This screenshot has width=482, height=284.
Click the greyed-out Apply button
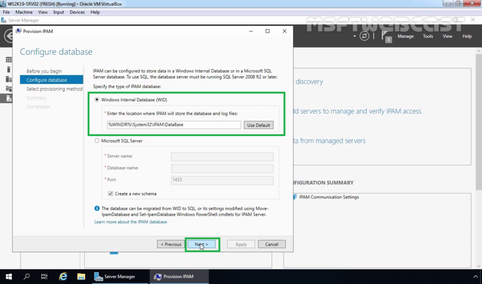coord(241,244)
